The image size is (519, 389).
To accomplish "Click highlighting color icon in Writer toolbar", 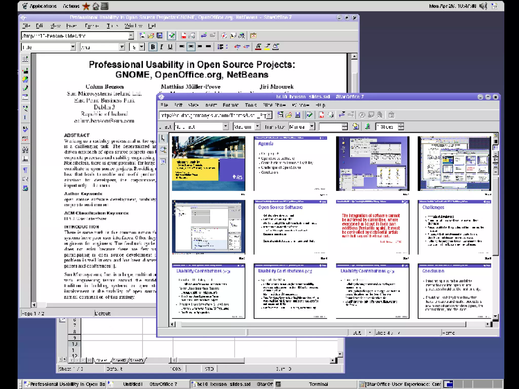I will (x=267, y=47).
